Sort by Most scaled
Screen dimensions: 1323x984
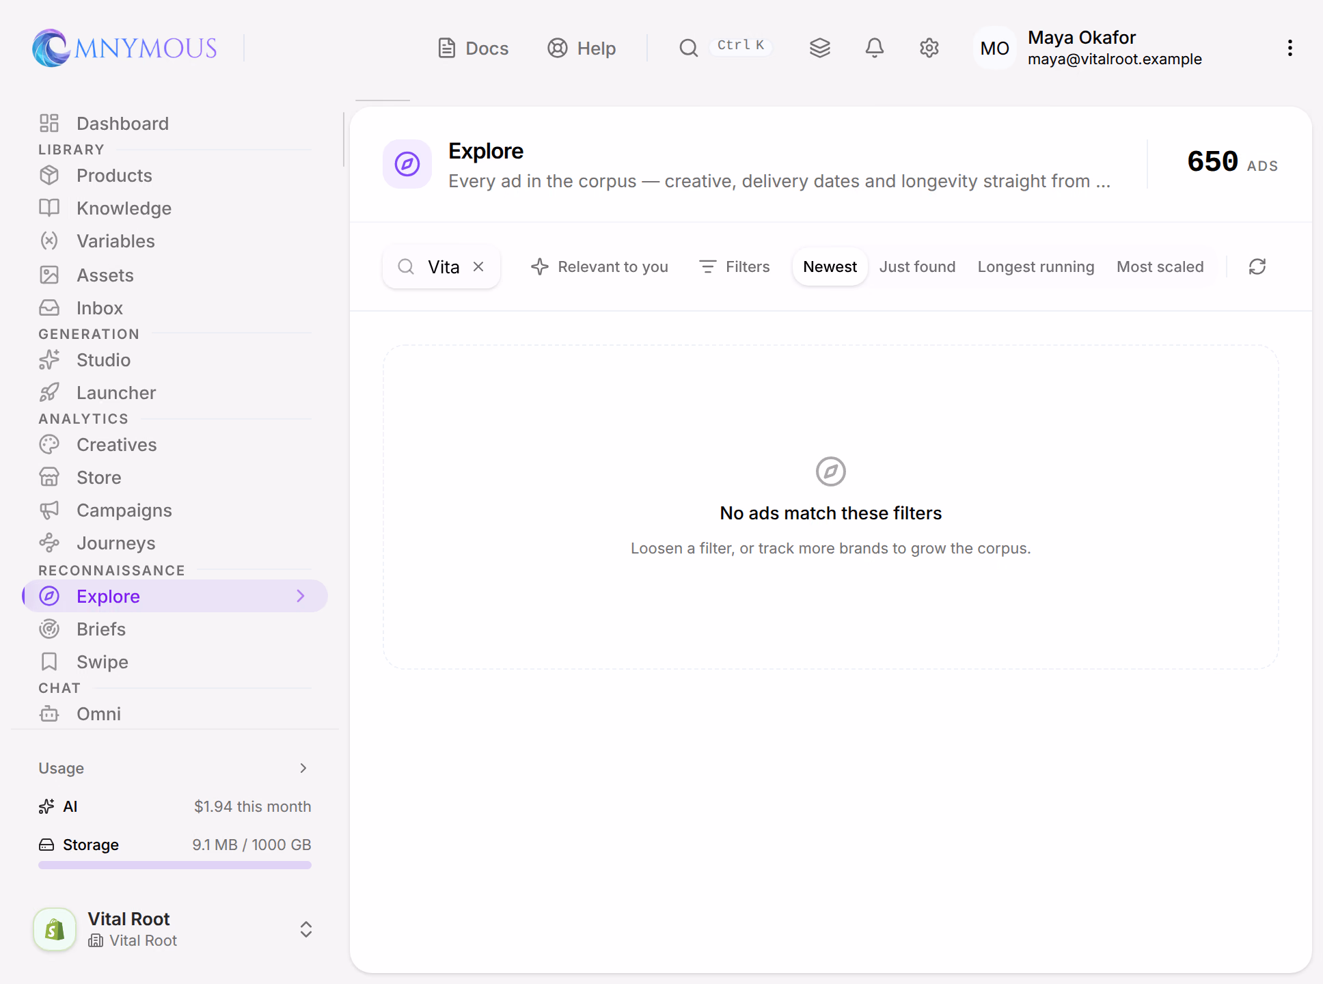pos(1160,266)
